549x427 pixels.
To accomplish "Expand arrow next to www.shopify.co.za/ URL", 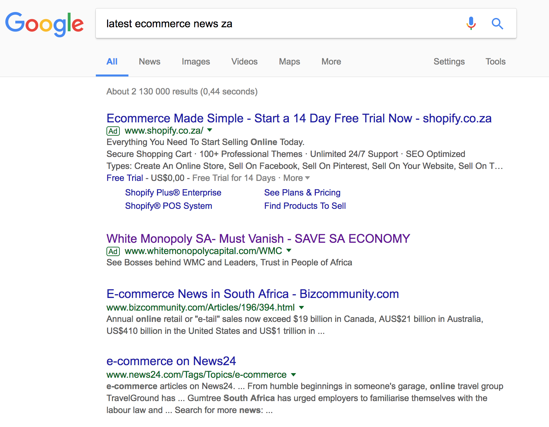I will coord(210,130).
